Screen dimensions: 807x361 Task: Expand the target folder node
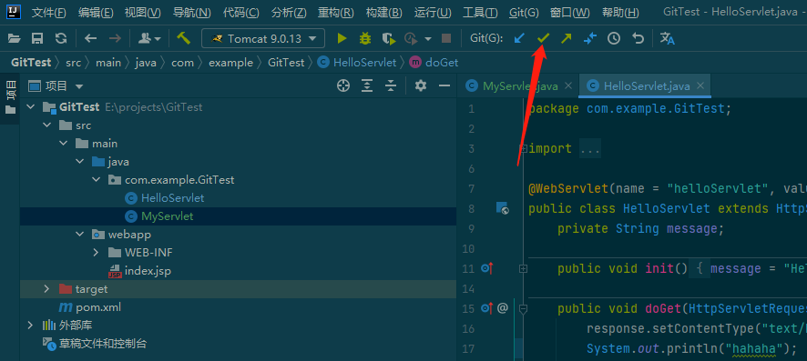(46, 289)
